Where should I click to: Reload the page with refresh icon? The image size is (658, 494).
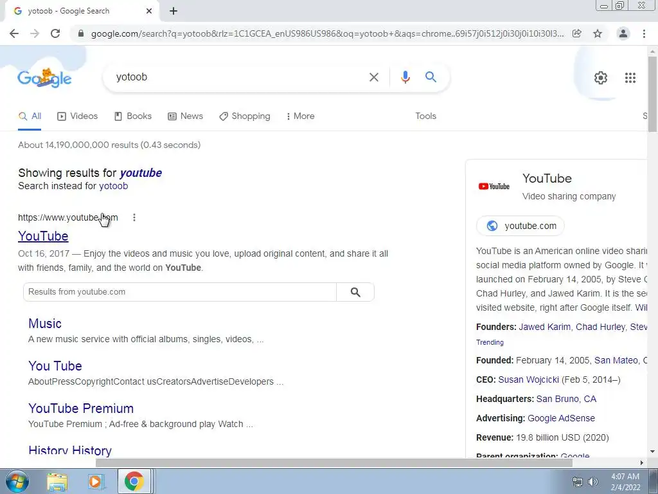(x=55, y=33)
